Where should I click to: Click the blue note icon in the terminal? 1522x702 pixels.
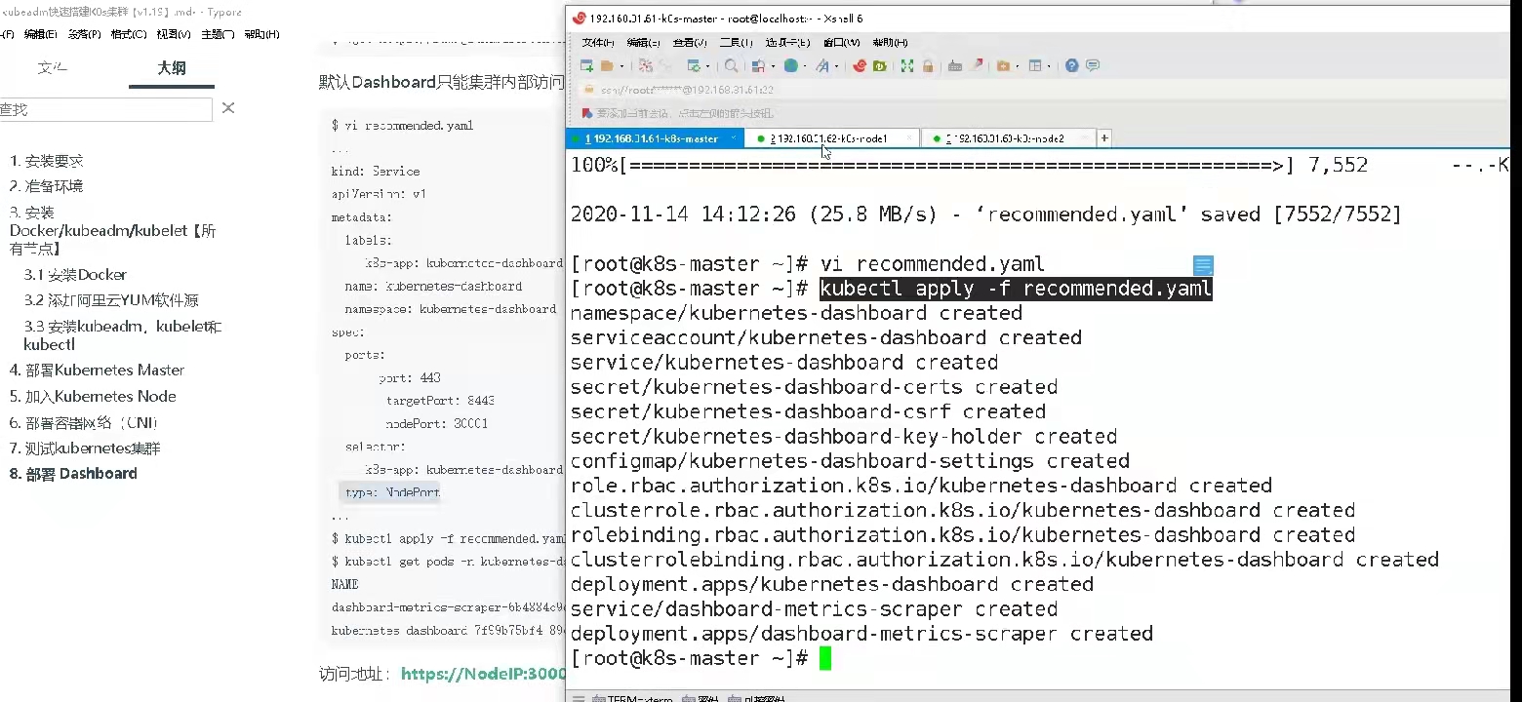coord(1203,265)
